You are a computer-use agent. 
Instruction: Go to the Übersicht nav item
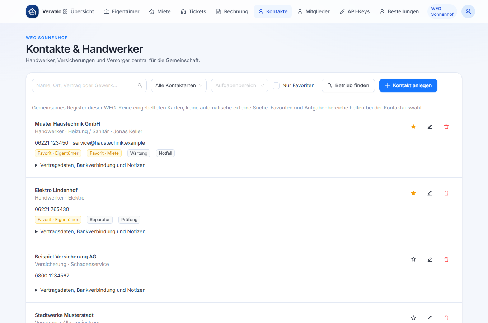[79, 11]
